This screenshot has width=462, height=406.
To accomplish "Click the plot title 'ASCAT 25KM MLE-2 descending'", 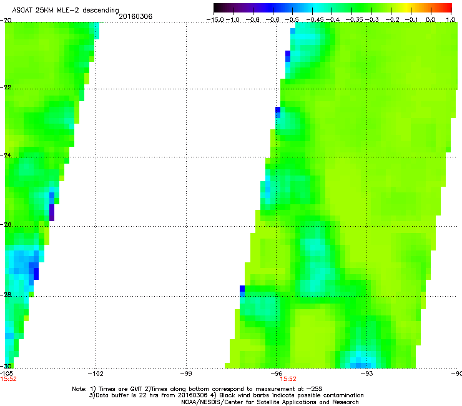I will coord(66,10).
